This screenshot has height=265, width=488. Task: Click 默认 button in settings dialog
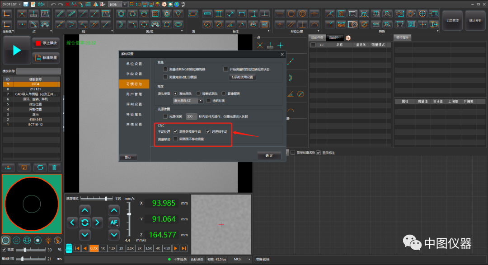(x=128, y=157)
